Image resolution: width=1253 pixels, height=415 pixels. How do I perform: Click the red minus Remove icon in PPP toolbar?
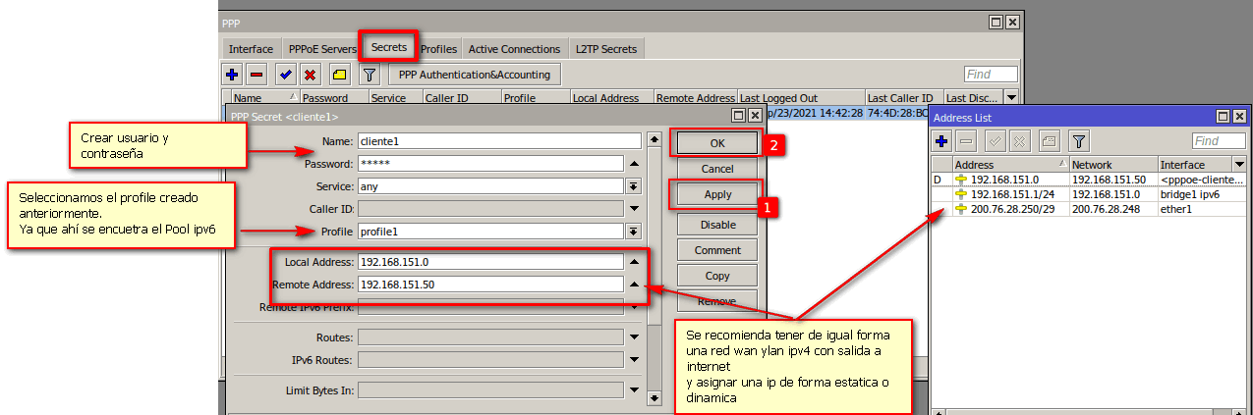point(256,75)
